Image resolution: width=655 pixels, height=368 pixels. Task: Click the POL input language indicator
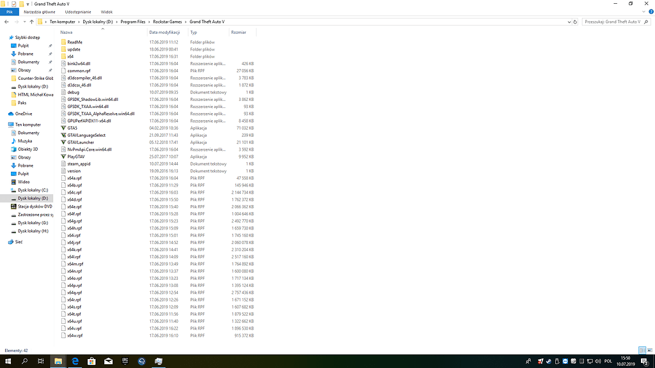tap(608, 362)
